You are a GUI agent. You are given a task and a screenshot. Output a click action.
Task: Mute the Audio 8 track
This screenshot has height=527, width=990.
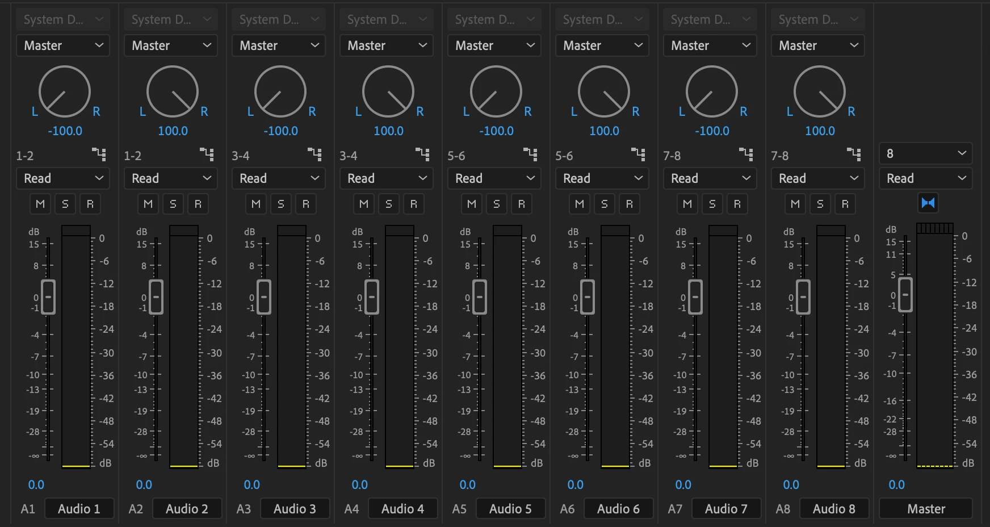click(x=795, y=204)
